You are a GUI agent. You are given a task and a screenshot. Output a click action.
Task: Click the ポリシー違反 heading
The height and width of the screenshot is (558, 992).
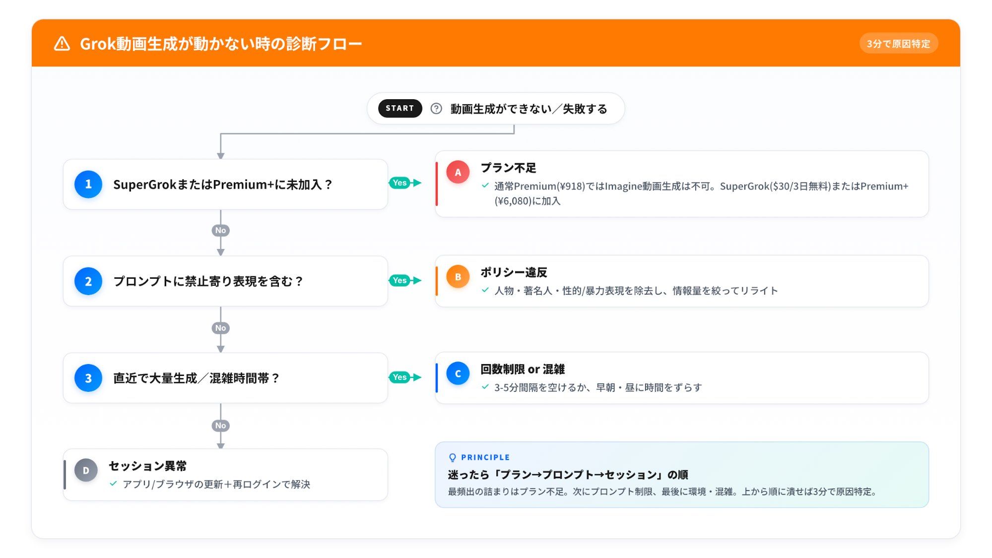point(514,272)
